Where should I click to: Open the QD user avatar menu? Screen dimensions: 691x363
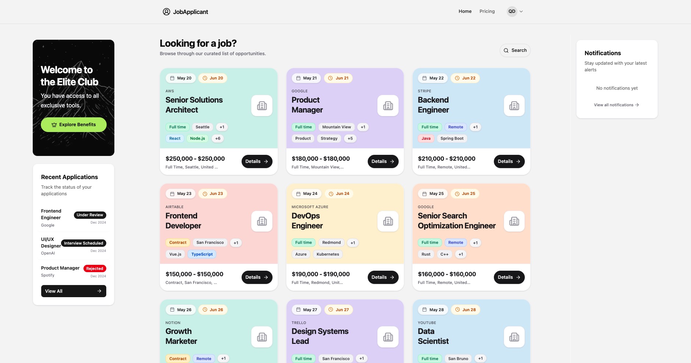[515, 11]
